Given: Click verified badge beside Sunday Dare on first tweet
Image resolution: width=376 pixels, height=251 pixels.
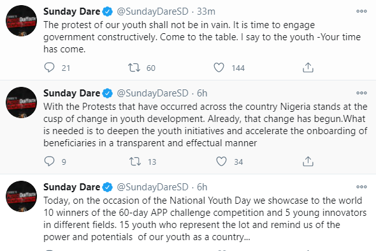Looking at the screenshot, I should click(x=108, y=11).
